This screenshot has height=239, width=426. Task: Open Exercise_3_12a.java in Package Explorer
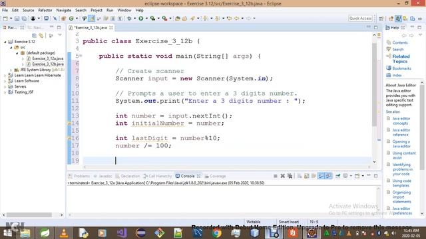point(47,58)
